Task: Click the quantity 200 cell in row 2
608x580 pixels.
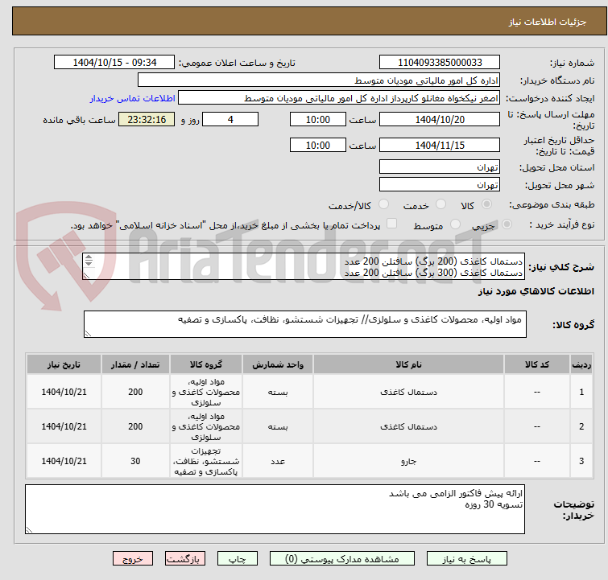Action: (x=135, y=426)
